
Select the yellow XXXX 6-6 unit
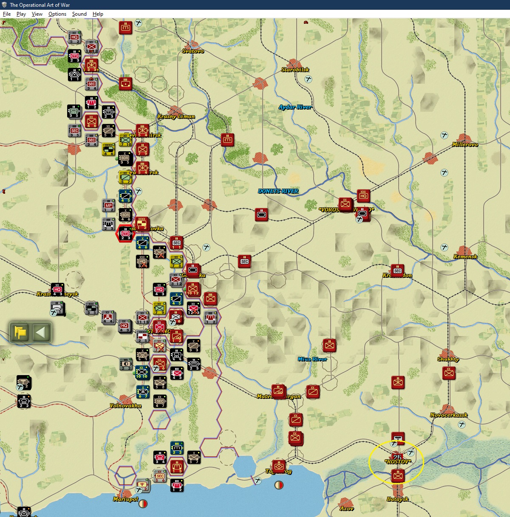coord(109,149)
